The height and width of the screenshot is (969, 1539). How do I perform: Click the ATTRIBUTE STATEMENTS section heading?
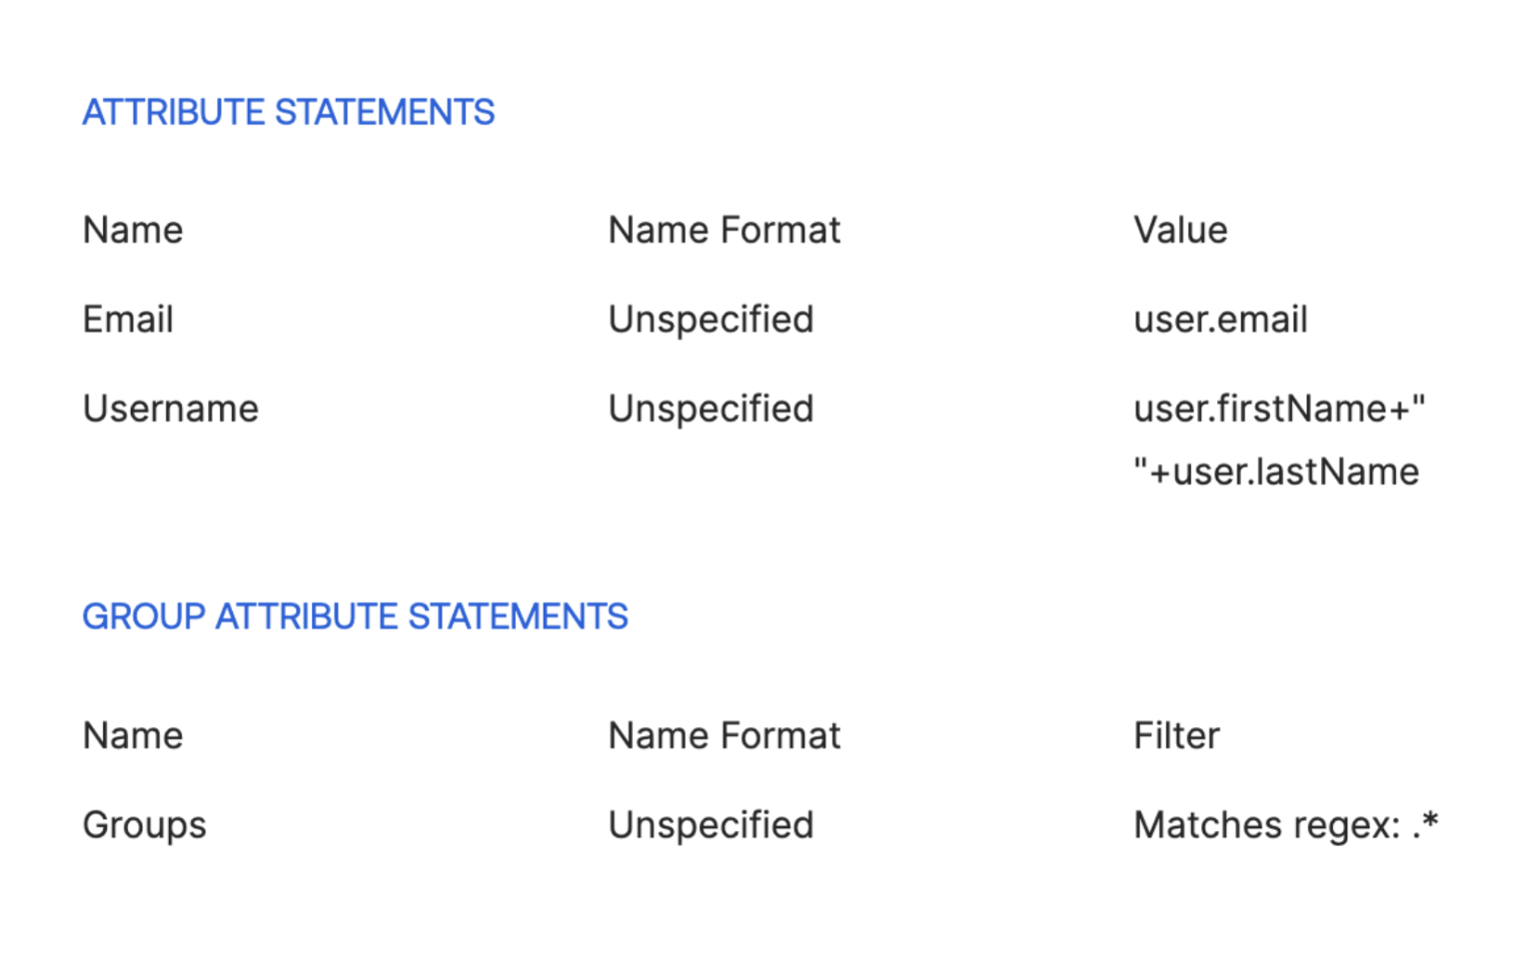(x=288, y=113)
